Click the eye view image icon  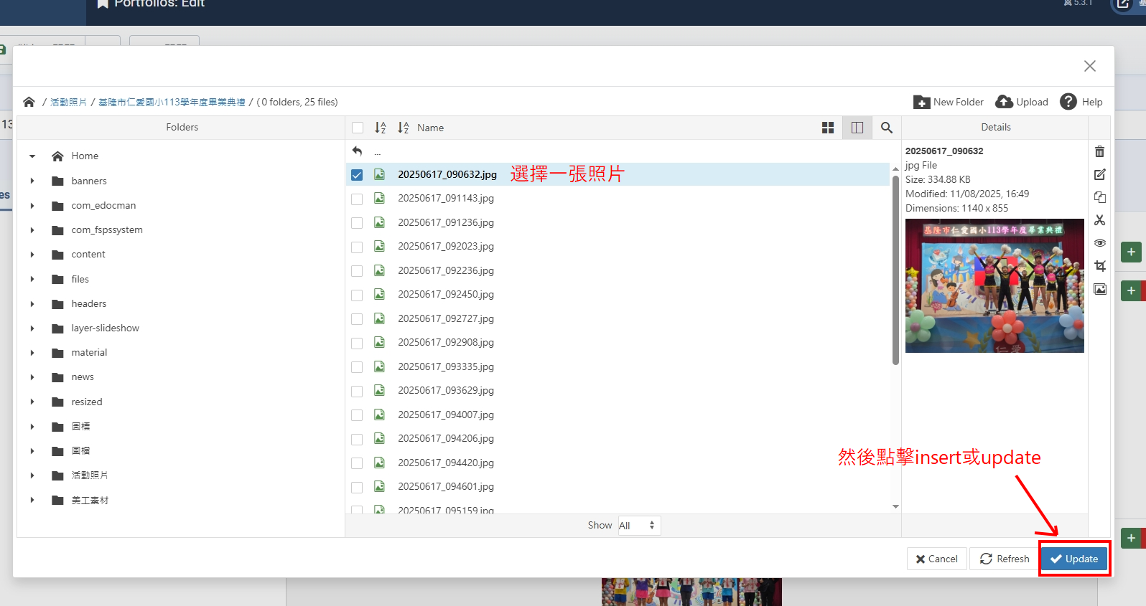(1099, 243)
